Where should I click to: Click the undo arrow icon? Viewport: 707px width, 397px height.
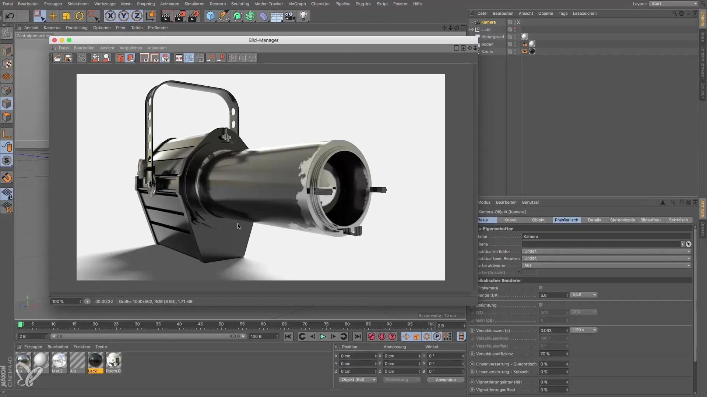click(10, 16)
